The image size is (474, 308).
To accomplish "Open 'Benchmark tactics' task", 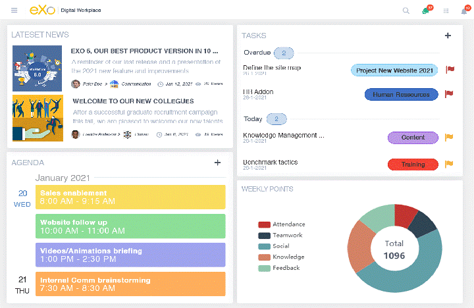I will click(x=271, y=163).
